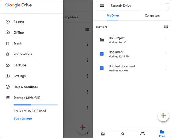Open more options for the file named Document
The image size is (172, 138).
tap(166, 54)
